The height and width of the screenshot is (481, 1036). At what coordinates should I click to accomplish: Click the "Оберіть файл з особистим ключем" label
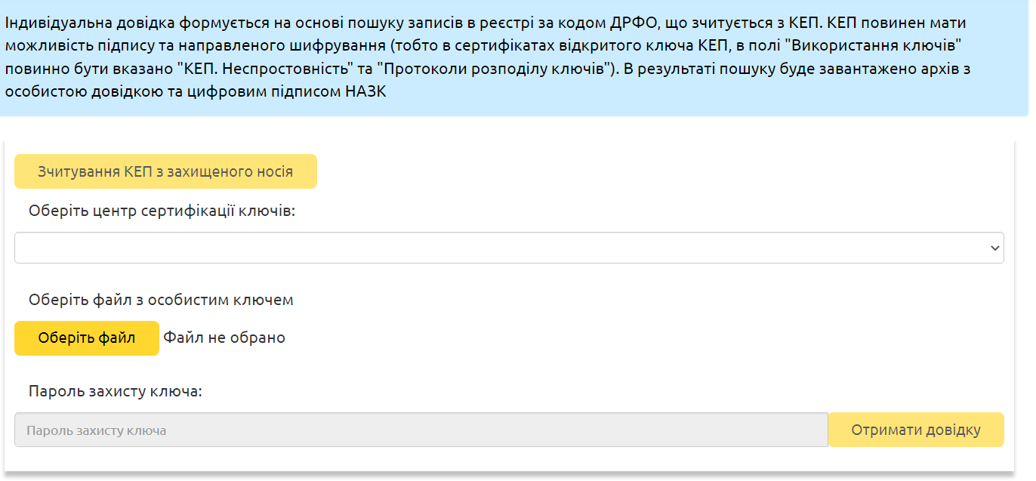click(x=161, y=300)
